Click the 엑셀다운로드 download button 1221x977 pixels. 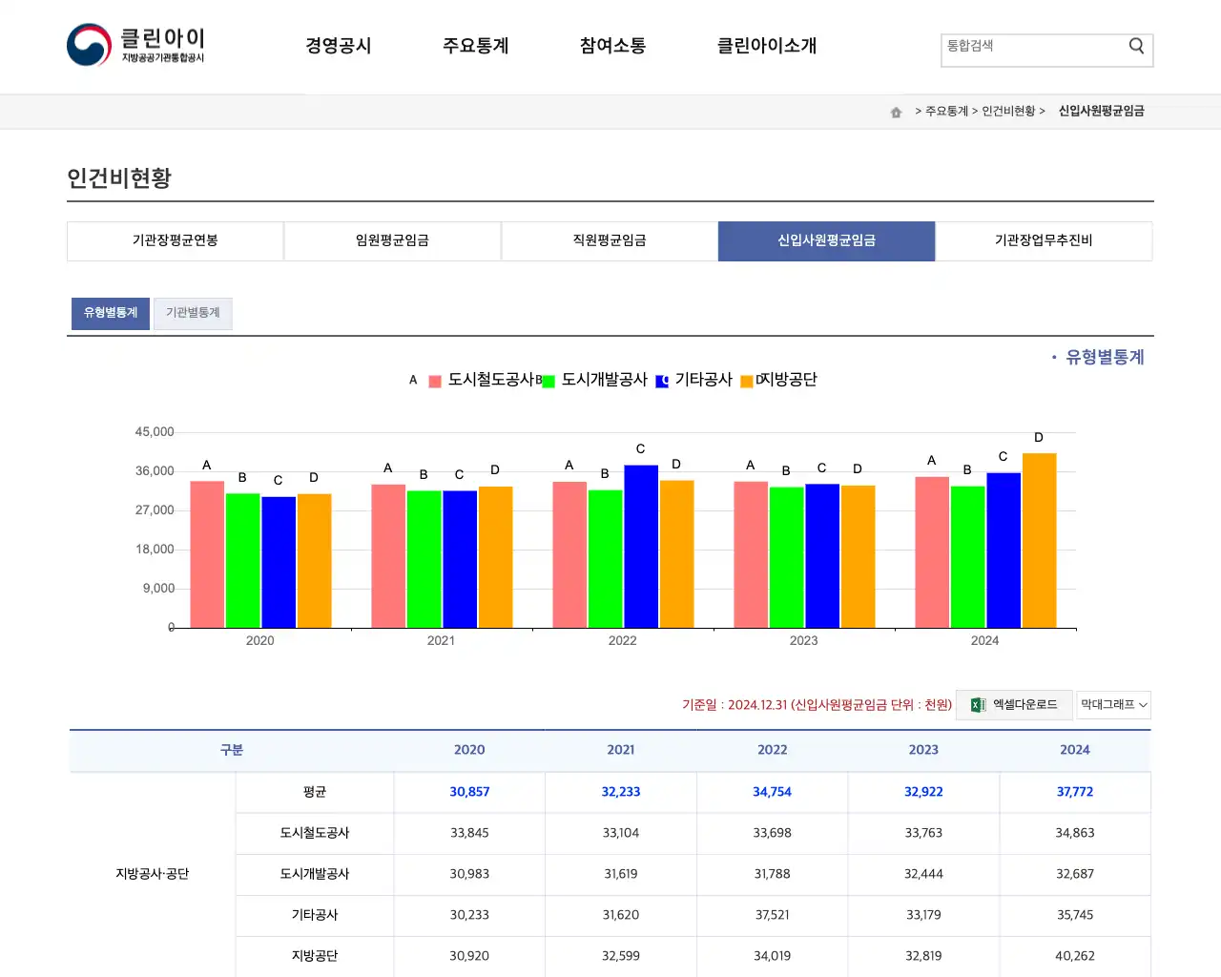coord(1014,705)
